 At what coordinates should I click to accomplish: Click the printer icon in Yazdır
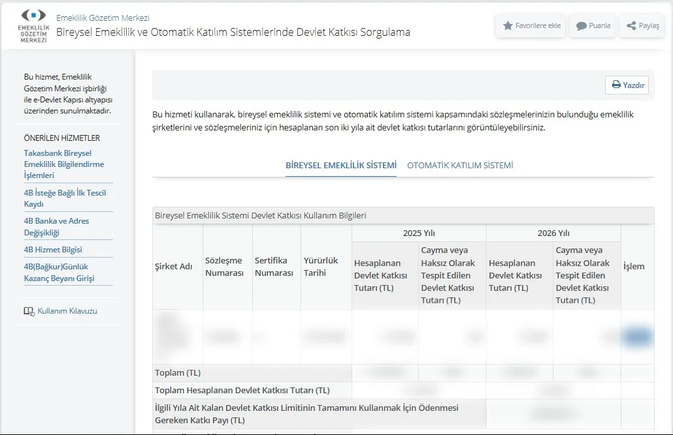pos(616,84)
